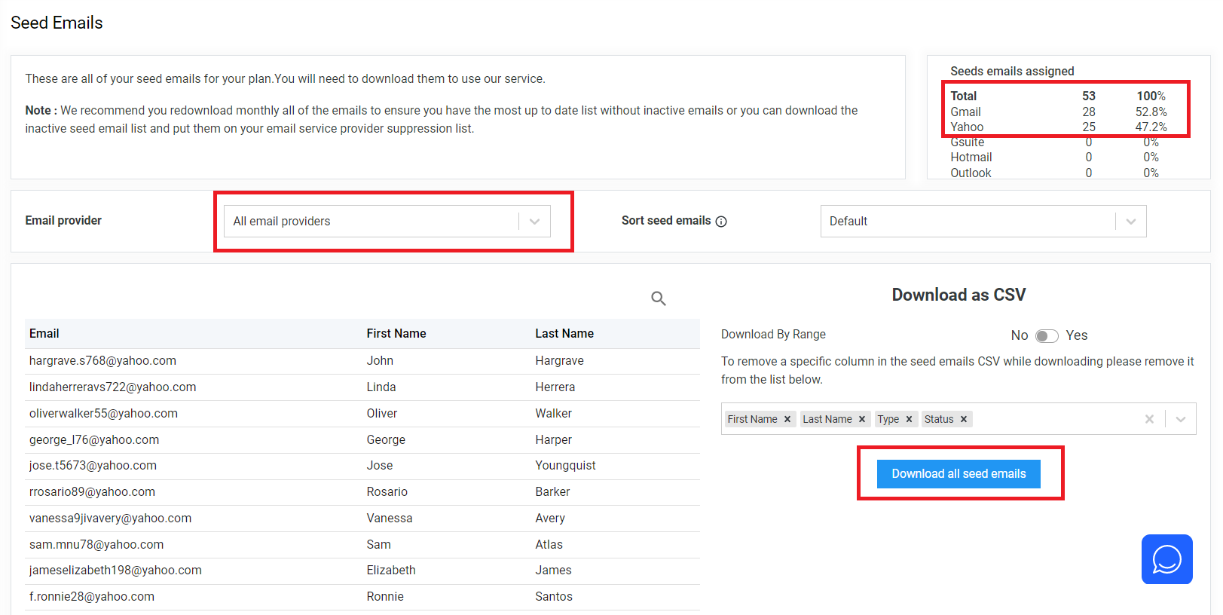Click the george_l76@yahoo.com email
Screen dimensions: 1223x615
pyautogui.click(x=94, y=439)
